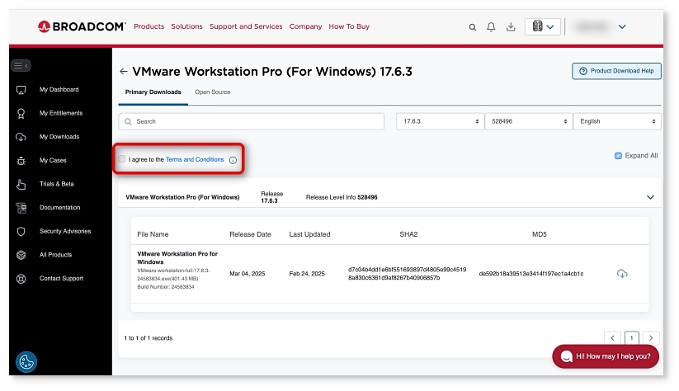Open the English language dropdown

[616, 121]
